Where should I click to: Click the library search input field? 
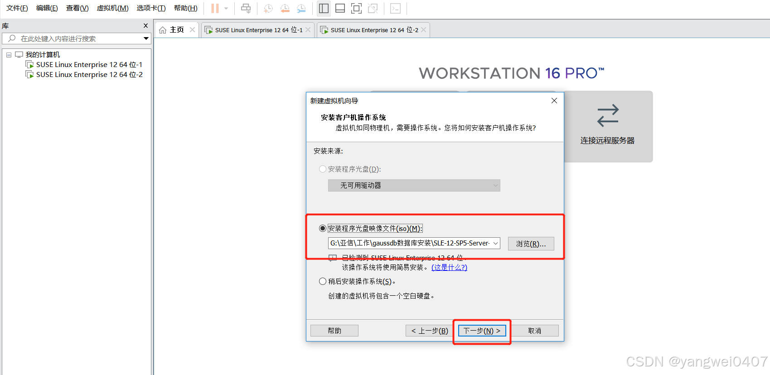76,38
